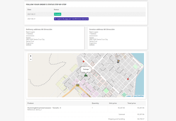
Task: Open the Leaflet attribution link
Action: pyautogui.click(x=128, y=96)
